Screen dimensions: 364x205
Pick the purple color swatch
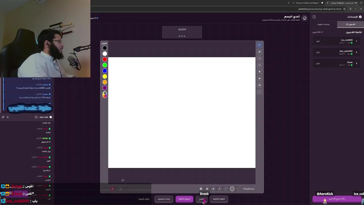105,88
